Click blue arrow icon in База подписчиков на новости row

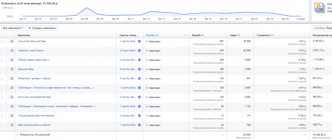(x=139, y=125)
